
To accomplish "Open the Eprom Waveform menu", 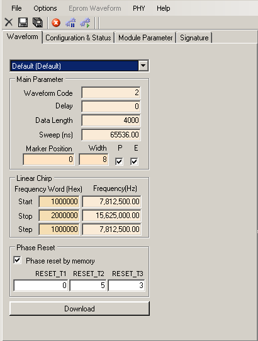I will [x=95, y=8].
